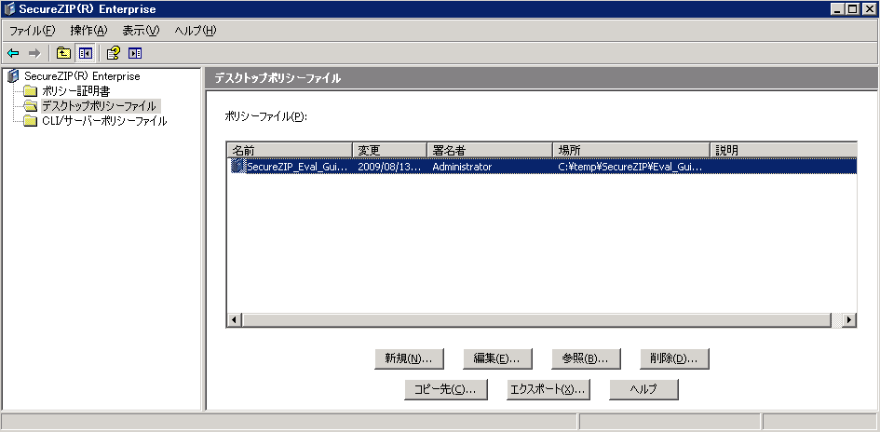Click the ヘルプ button below the list
Screen dimensions: 880x432
click(643, 389)
